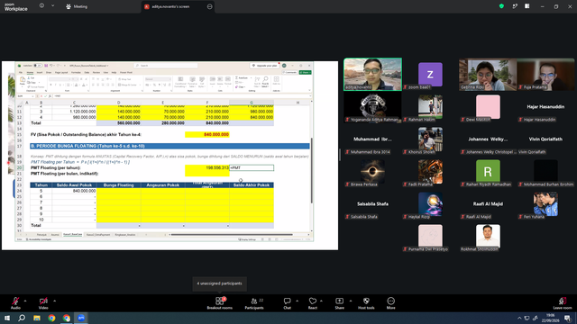Select Rokhmat Sholihuddin's photo tile
Image resolution: width=577 pixels, height=324 pixels.
tap(488, 236)
